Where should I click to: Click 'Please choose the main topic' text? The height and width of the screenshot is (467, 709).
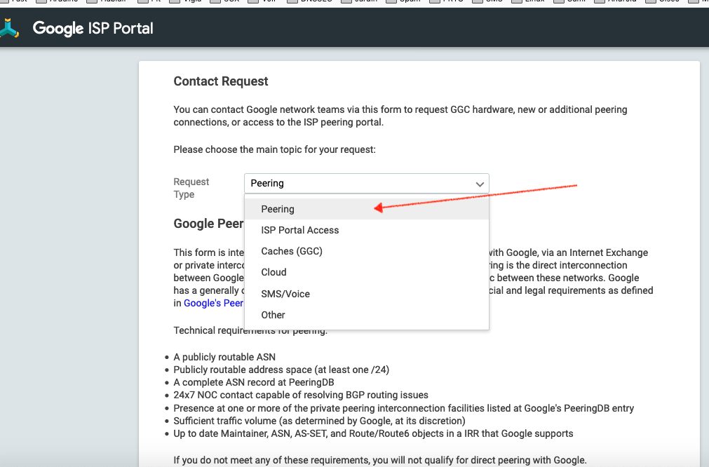point(274,149)
